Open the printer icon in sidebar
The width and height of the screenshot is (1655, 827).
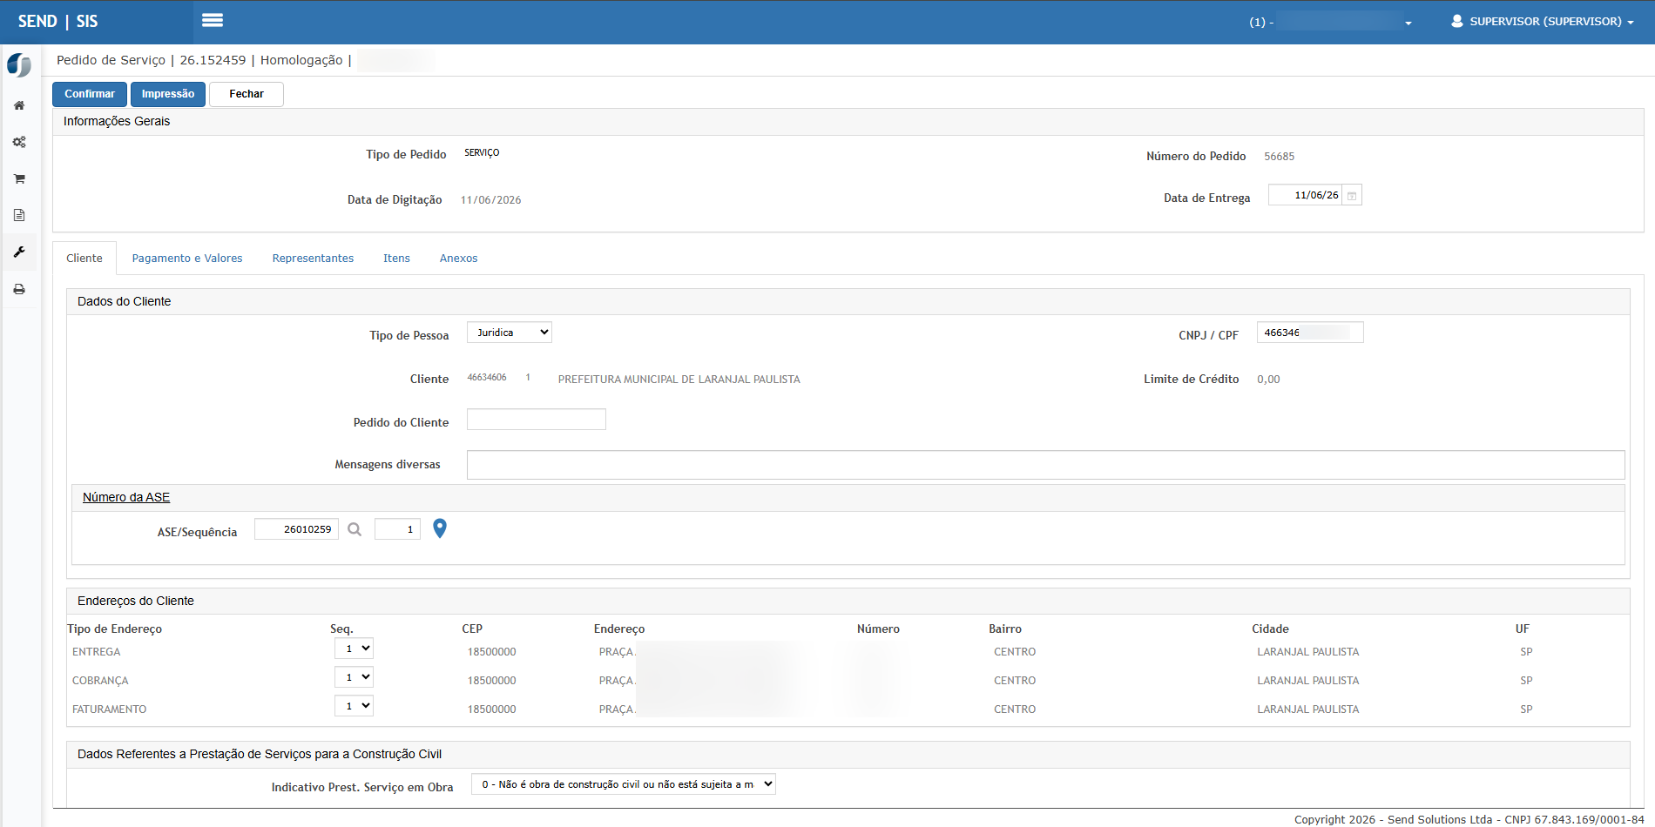click(19, 289)
